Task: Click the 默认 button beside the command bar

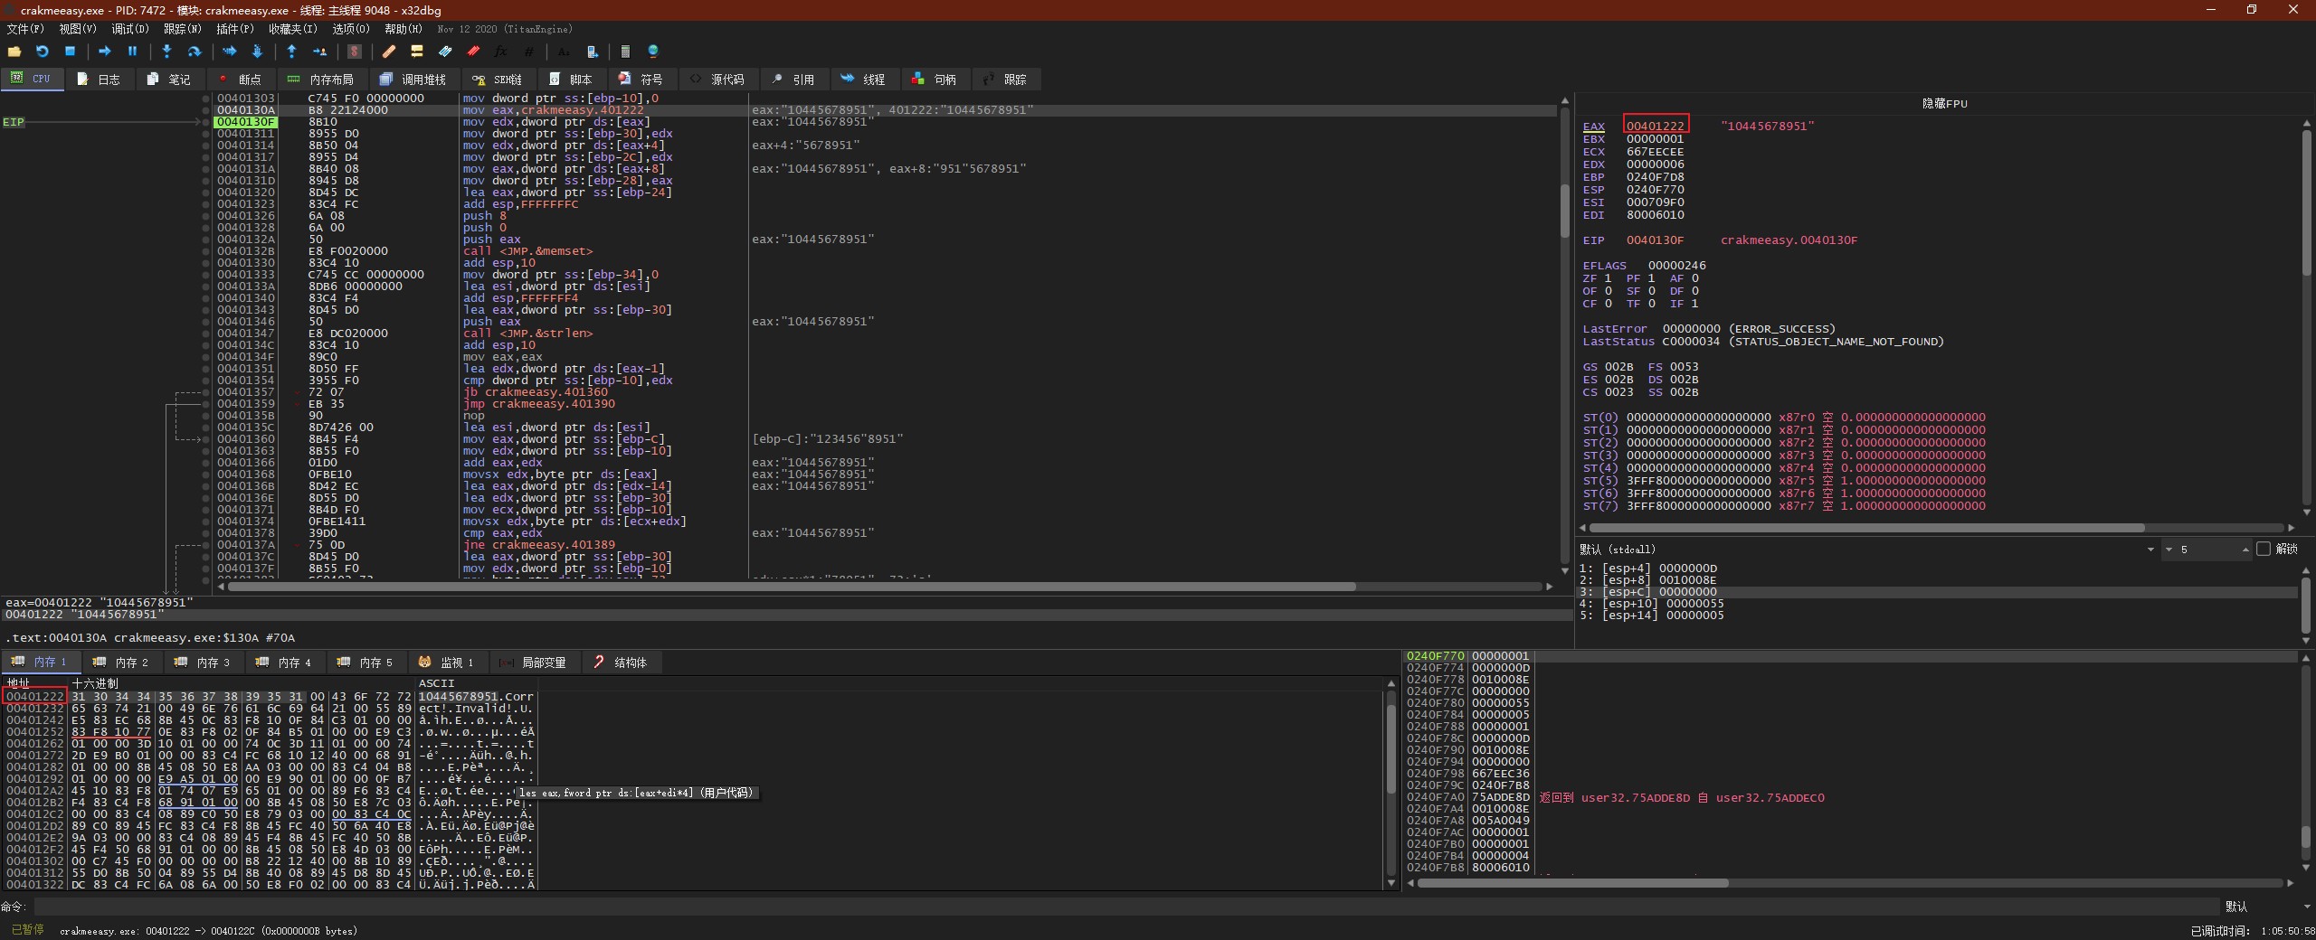Action: (2236, 907)
